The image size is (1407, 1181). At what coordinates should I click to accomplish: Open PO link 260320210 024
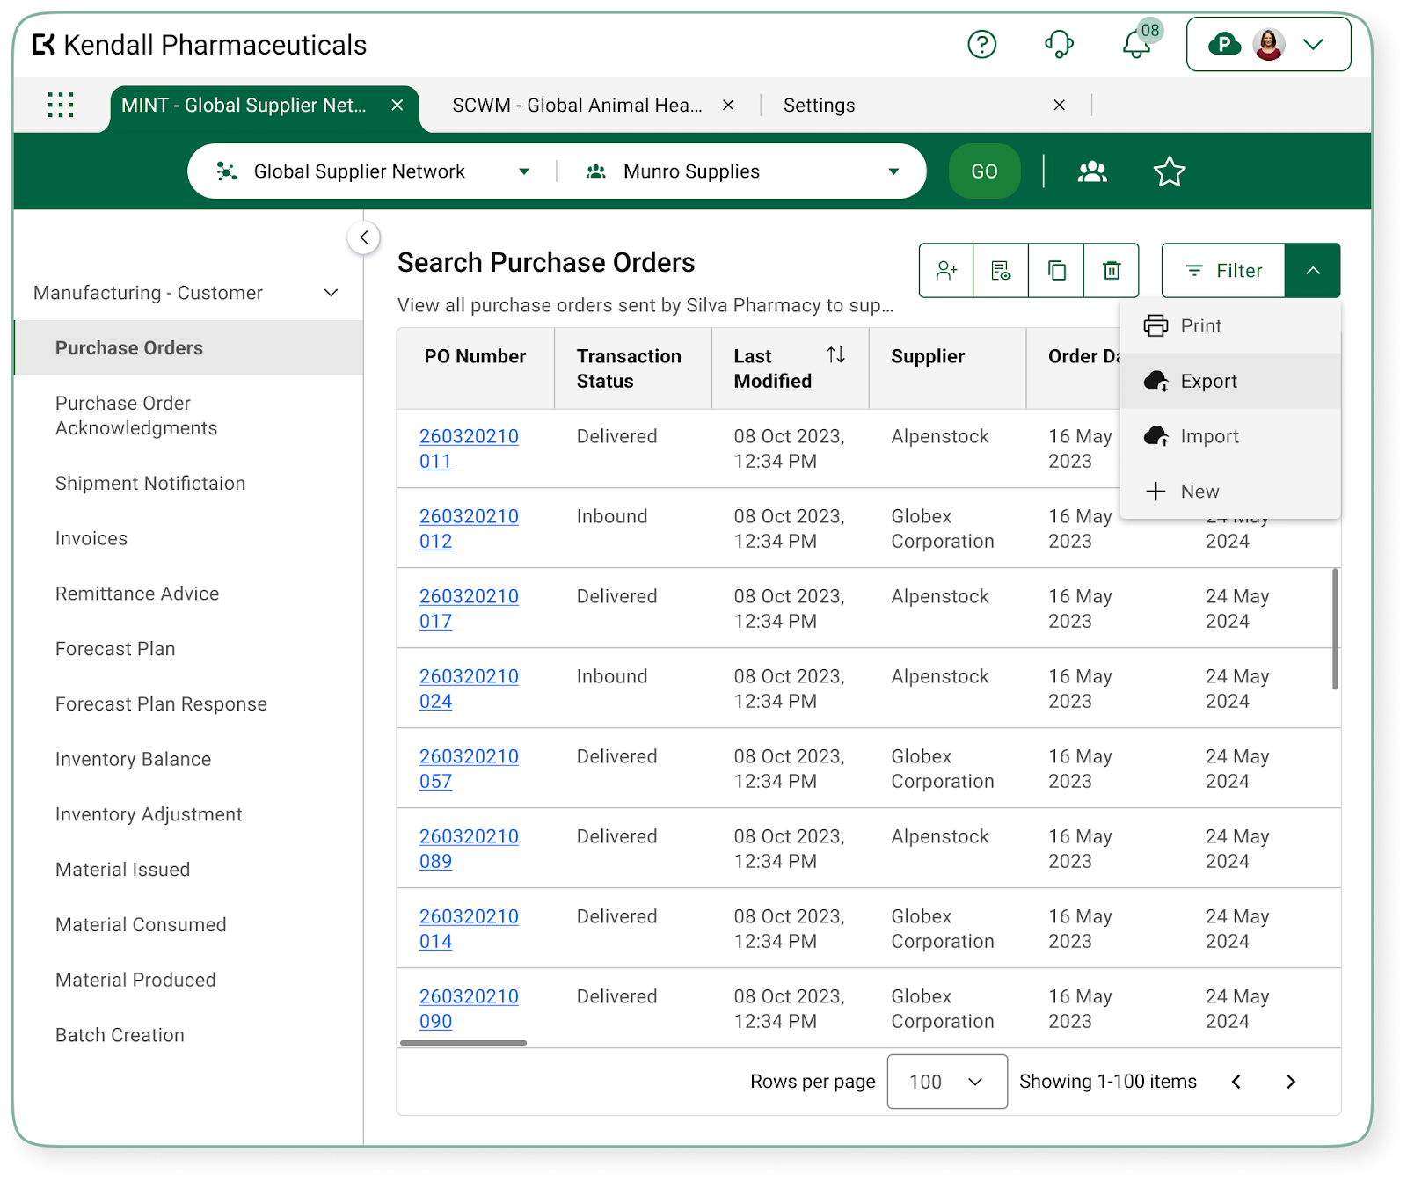(x=469, y=689)
